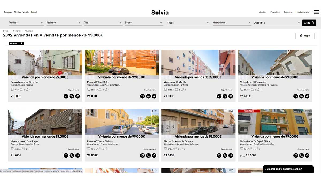
Task: Open the Alquilar menu item
Action: click(x=17, y=12)
